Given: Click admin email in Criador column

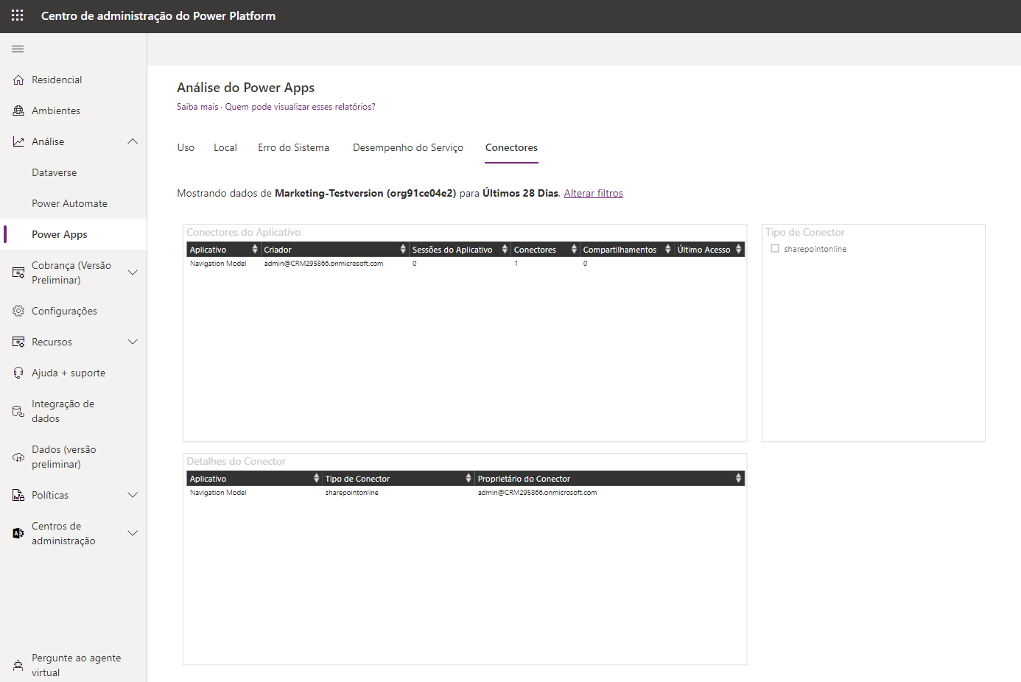Looking at the screenshot, I should 323,264.
